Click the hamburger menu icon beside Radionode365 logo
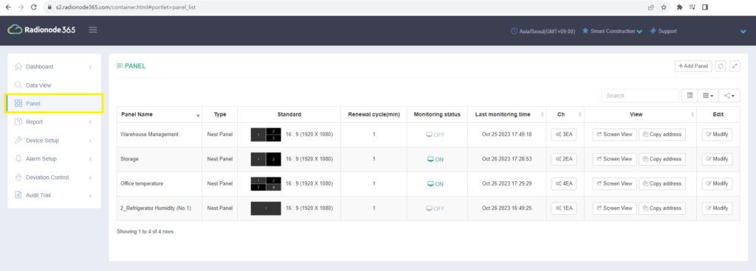 (93, 30)
